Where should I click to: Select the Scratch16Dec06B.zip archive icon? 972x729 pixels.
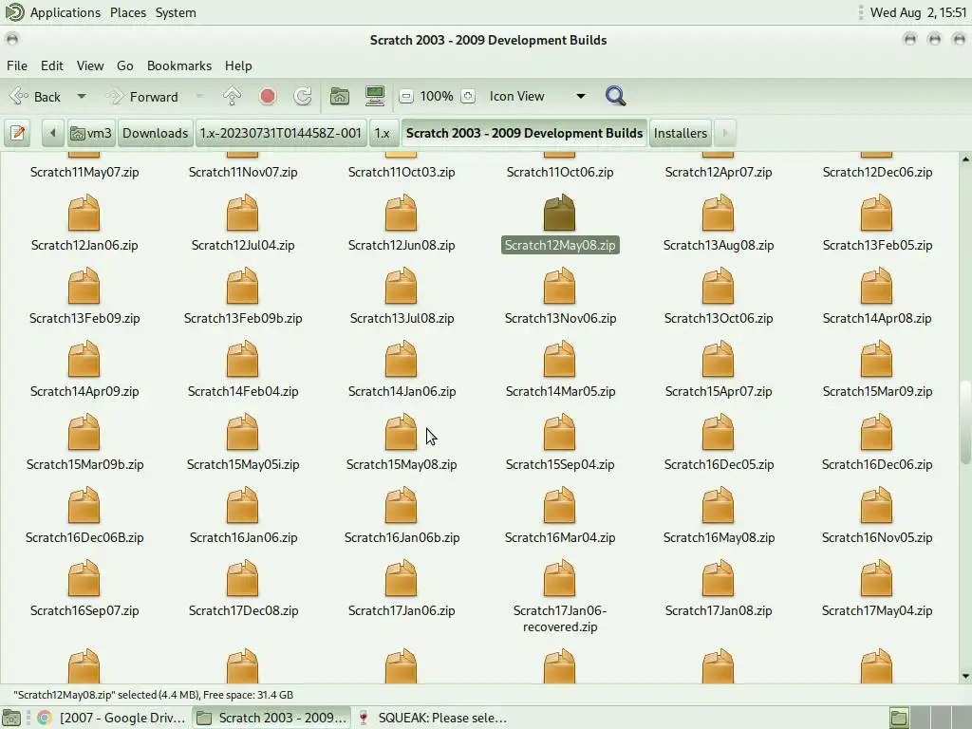[x=84, y=505]
